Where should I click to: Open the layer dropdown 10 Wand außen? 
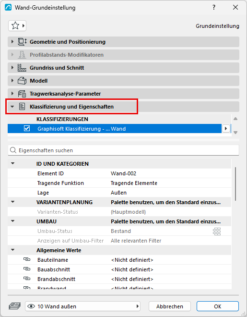[x=83, y=306]
